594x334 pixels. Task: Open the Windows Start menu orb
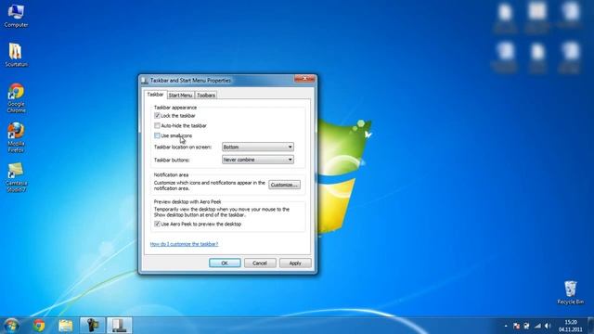click(11, 326)
